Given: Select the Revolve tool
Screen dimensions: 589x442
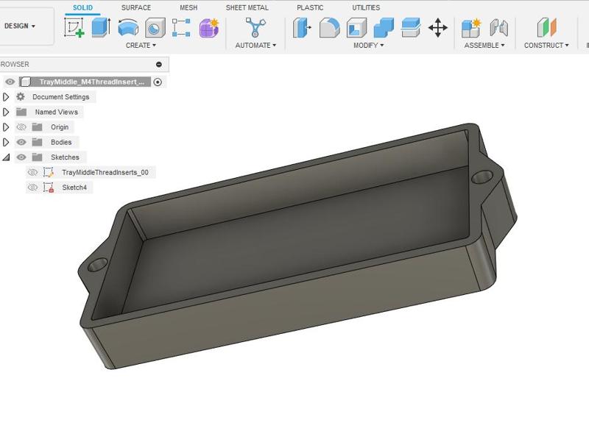Looking at the screenshot, I should coord(127,27).
